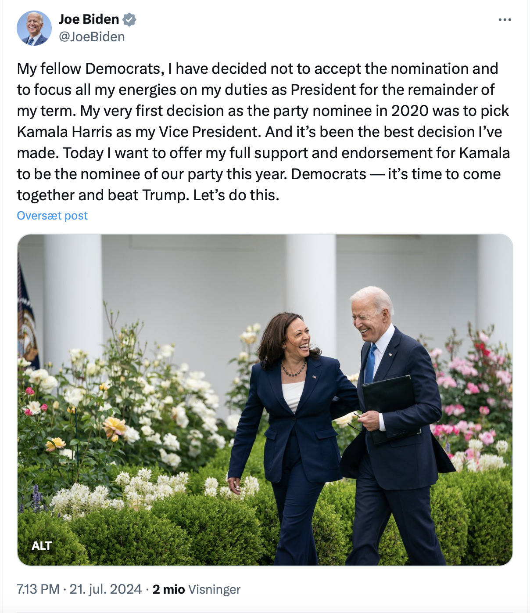Click the blue verified checkmark badge
Image resolution: width=530 pixels, height=613 pixels.
click(129, 19)
